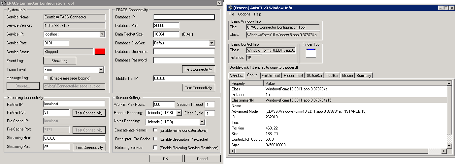Click the Database IP input field
This screenshot has width=455, height=164.
click(184, 17)
